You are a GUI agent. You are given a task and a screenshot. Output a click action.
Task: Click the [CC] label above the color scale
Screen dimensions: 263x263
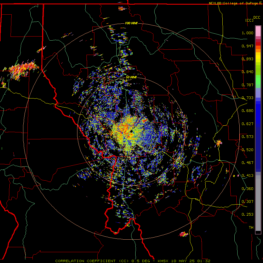[250, 20]
